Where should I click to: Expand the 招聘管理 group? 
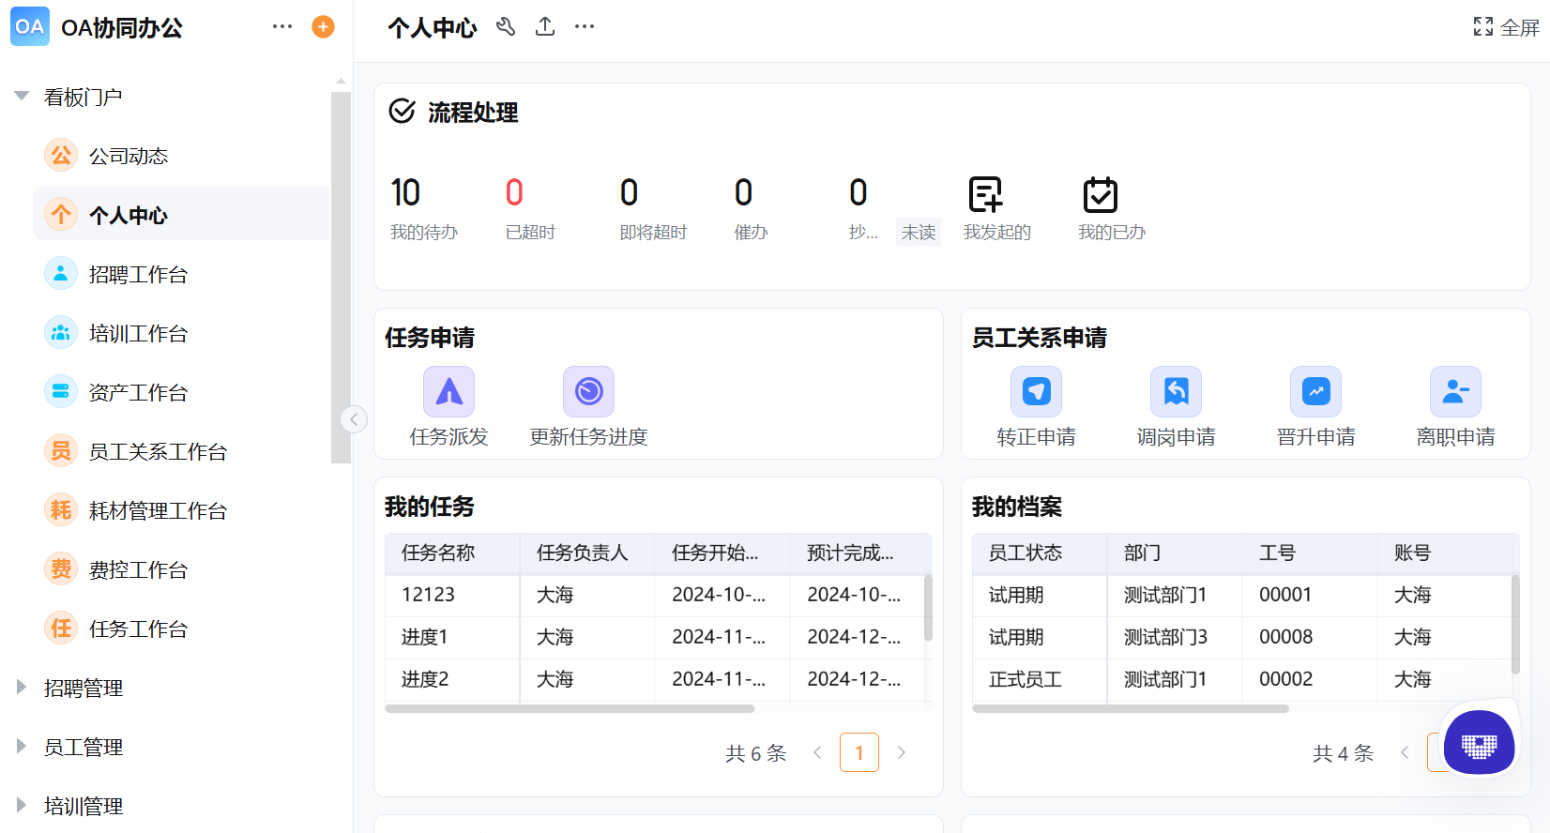[x=22, y=688]
